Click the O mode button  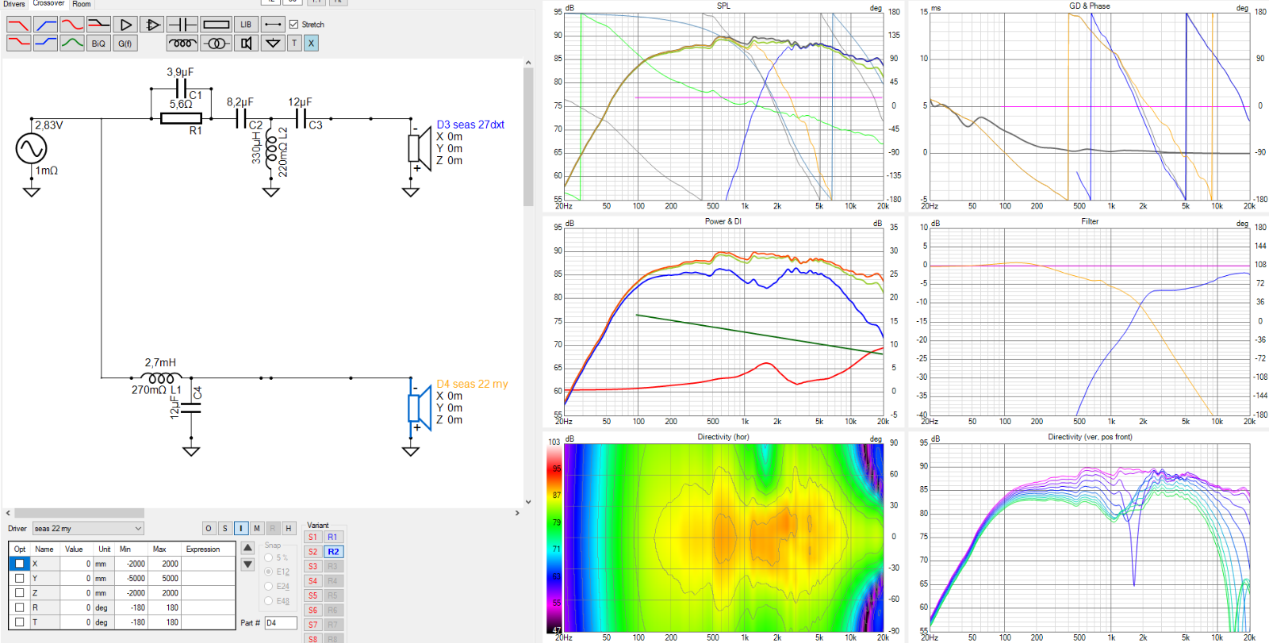pyautogui.click(x=209, y=528)
